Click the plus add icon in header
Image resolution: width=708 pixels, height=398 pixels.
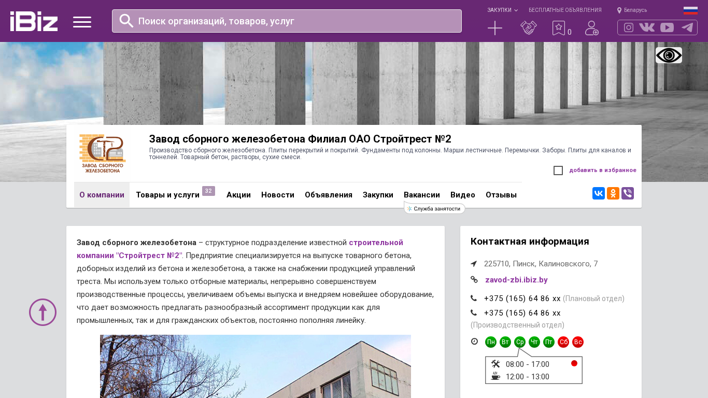[x=495, y=28]
